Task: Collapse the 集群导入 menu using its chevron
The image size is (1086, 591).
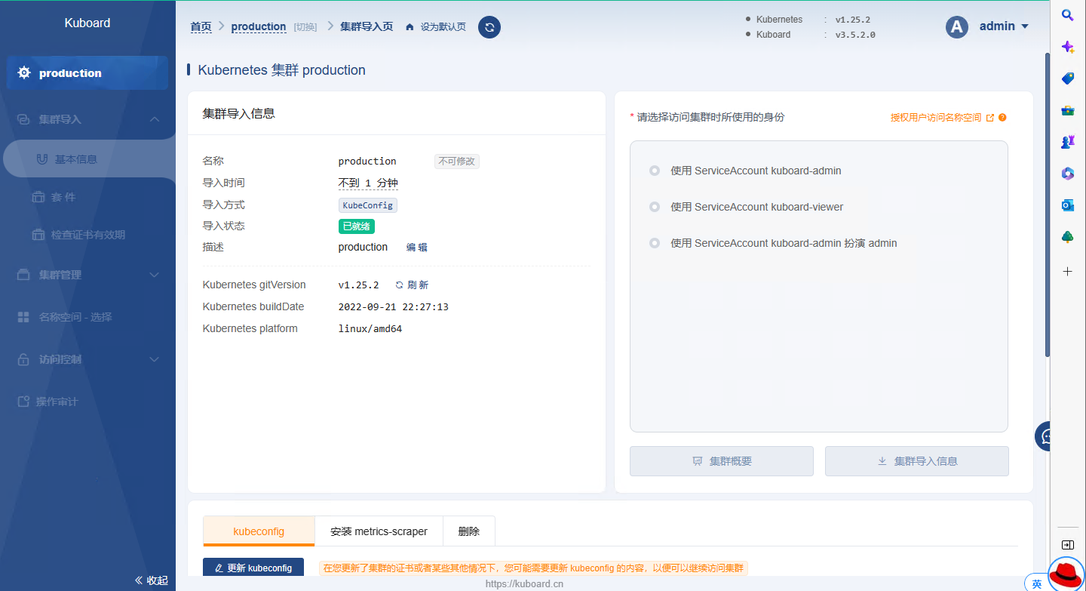Action: (x=155, y=119)
